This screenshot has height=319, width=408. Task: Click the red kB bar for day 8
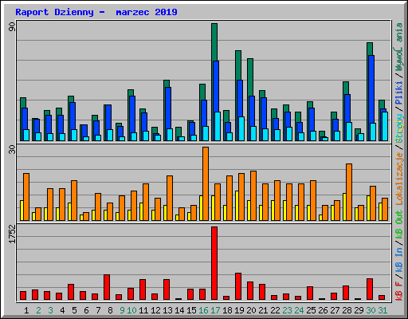click(x=107, y=287)
